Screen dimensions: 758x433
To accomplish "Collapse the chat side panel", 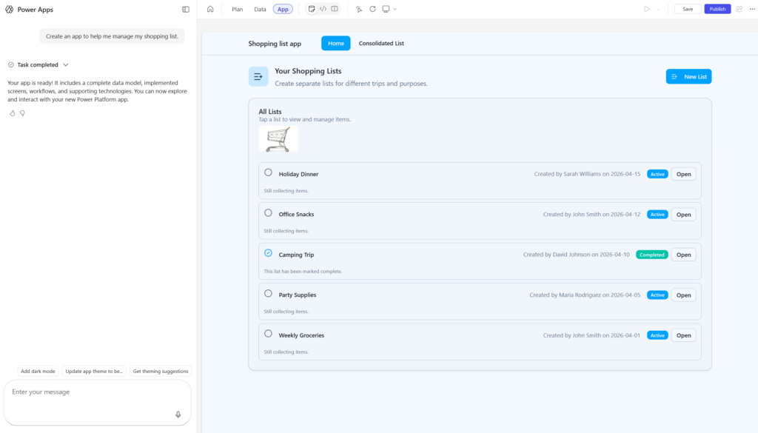I will click(186, 9).
